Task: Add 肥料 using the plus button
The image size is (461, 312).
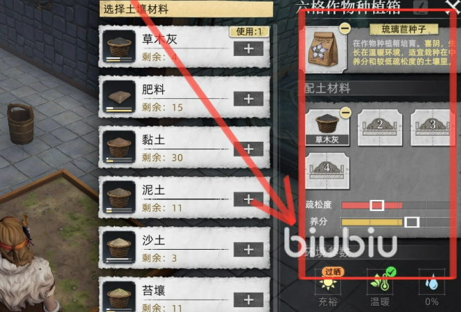Action: coord(248,99)
